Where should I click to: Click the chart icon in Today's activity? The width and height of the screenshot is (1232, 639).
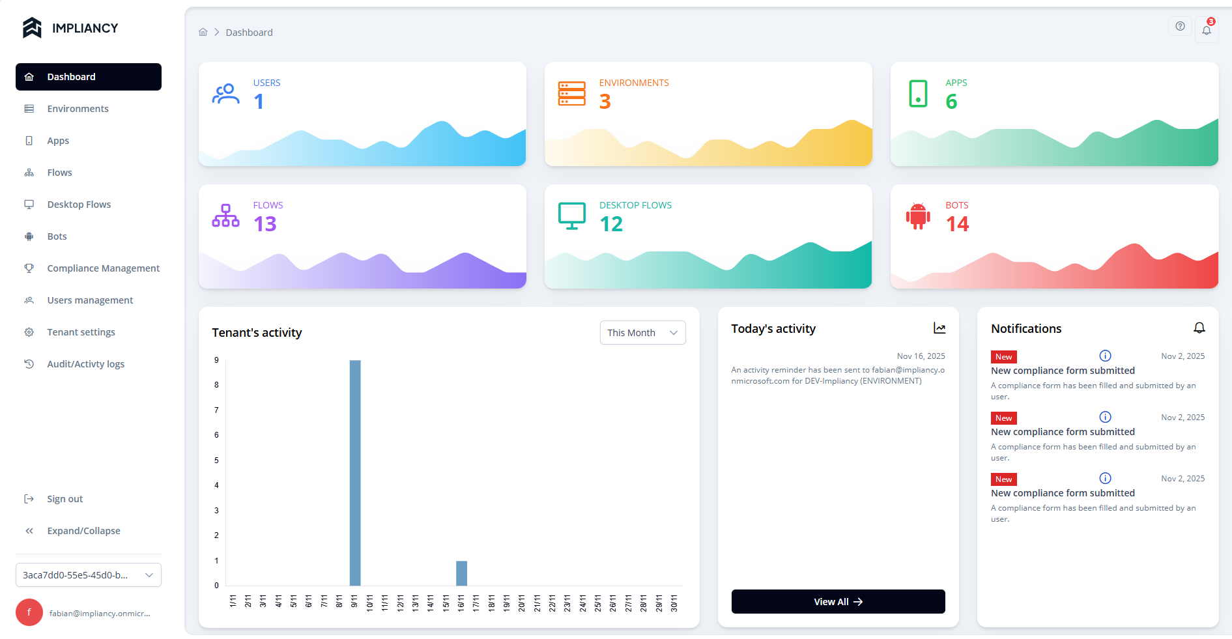pos(939,328)
